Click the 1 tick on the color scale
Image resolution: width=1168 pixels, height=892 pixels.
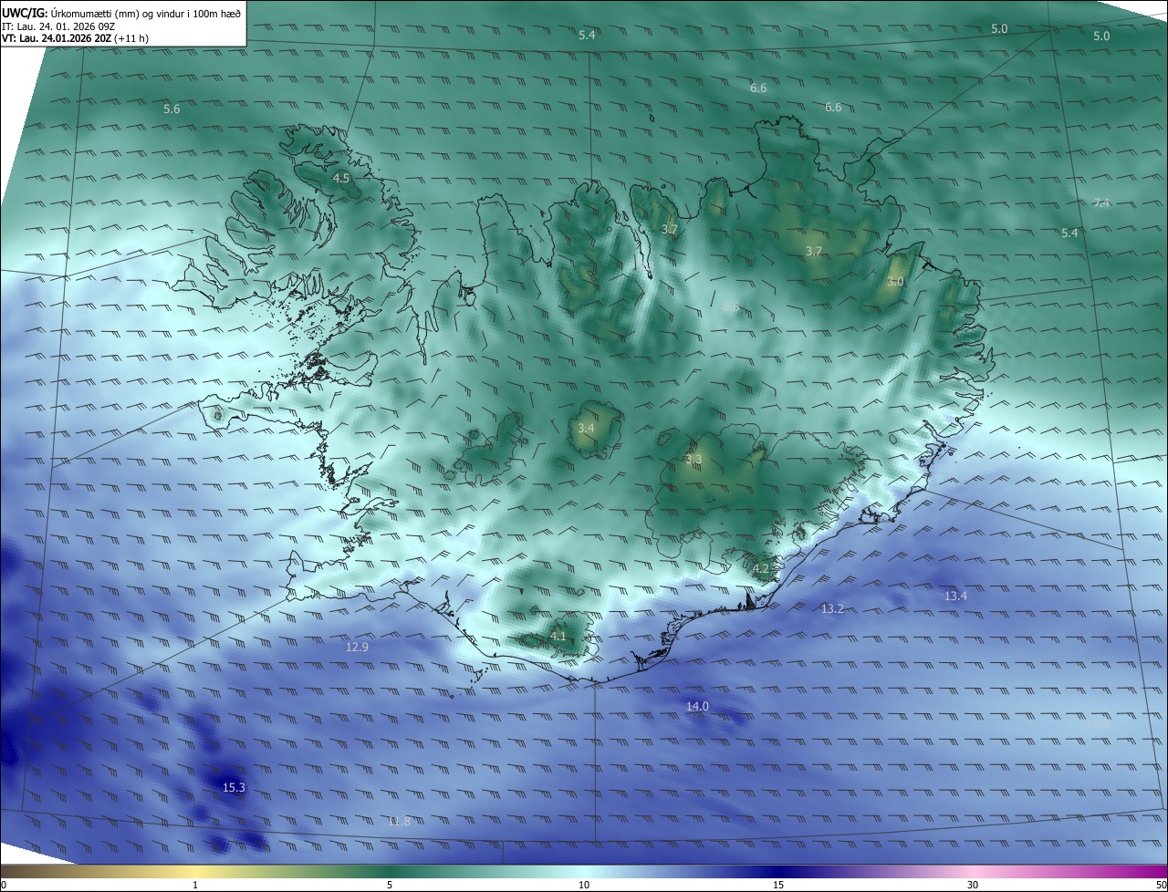(x=195, y=885)
